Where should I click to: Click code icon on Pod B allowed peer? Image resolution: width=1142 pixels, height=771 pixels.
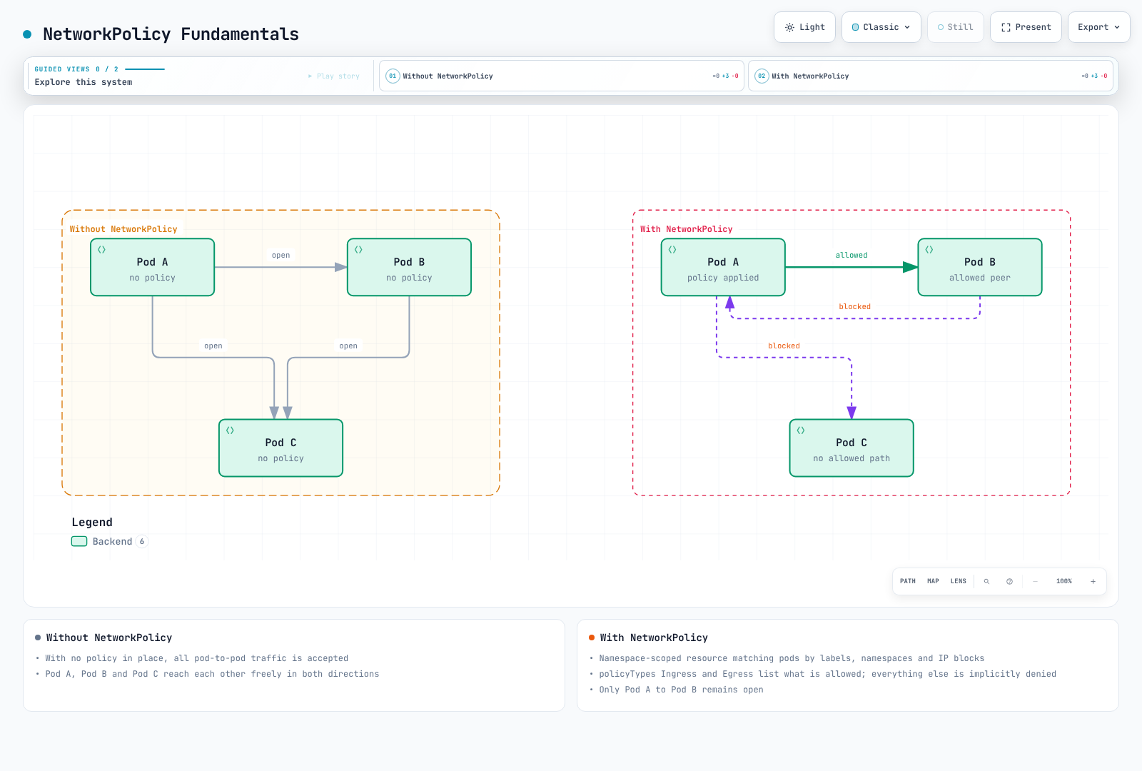click(x=929, y=250)
